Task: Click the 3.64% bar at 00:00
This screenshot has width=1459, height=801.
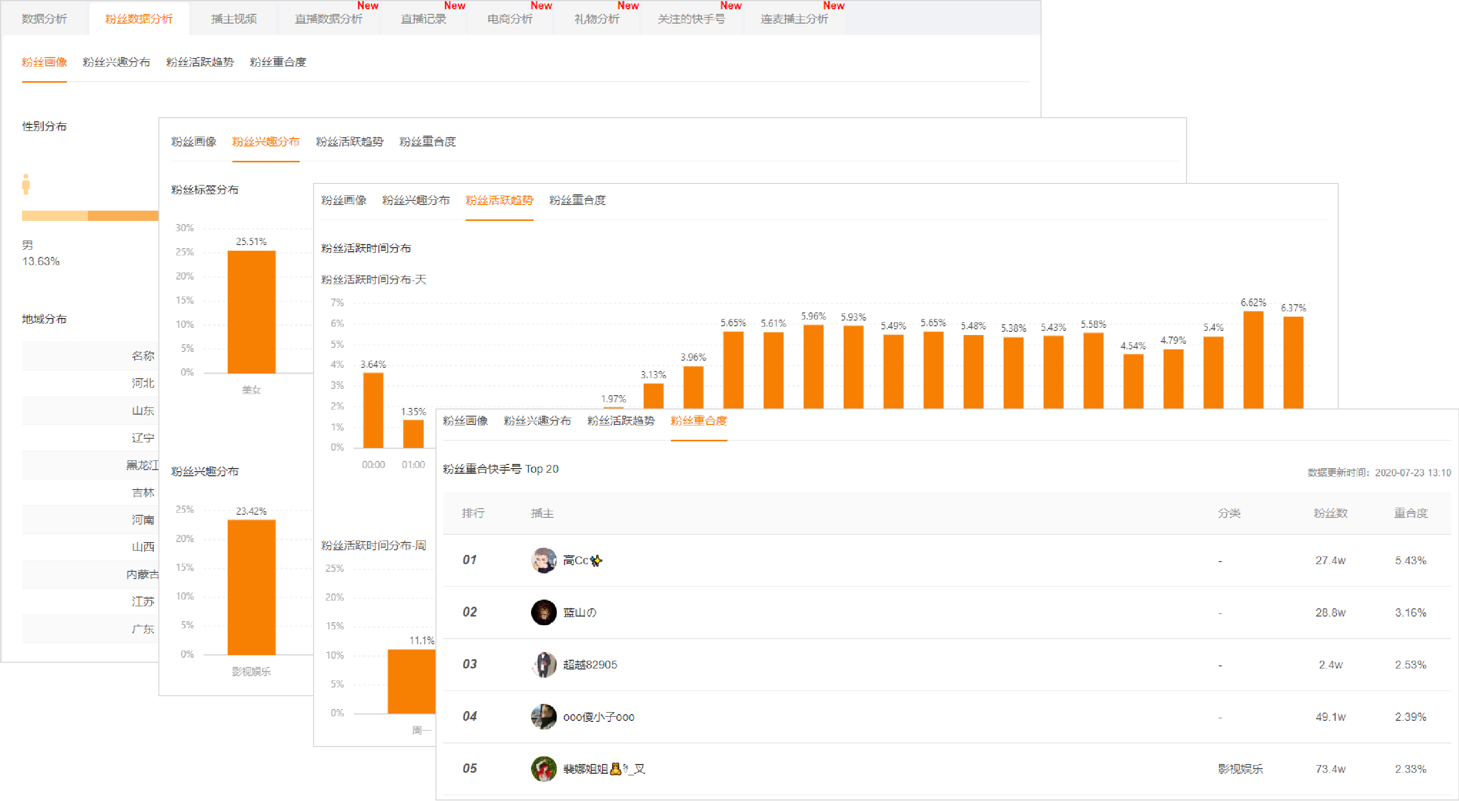Action: [373, 410]
